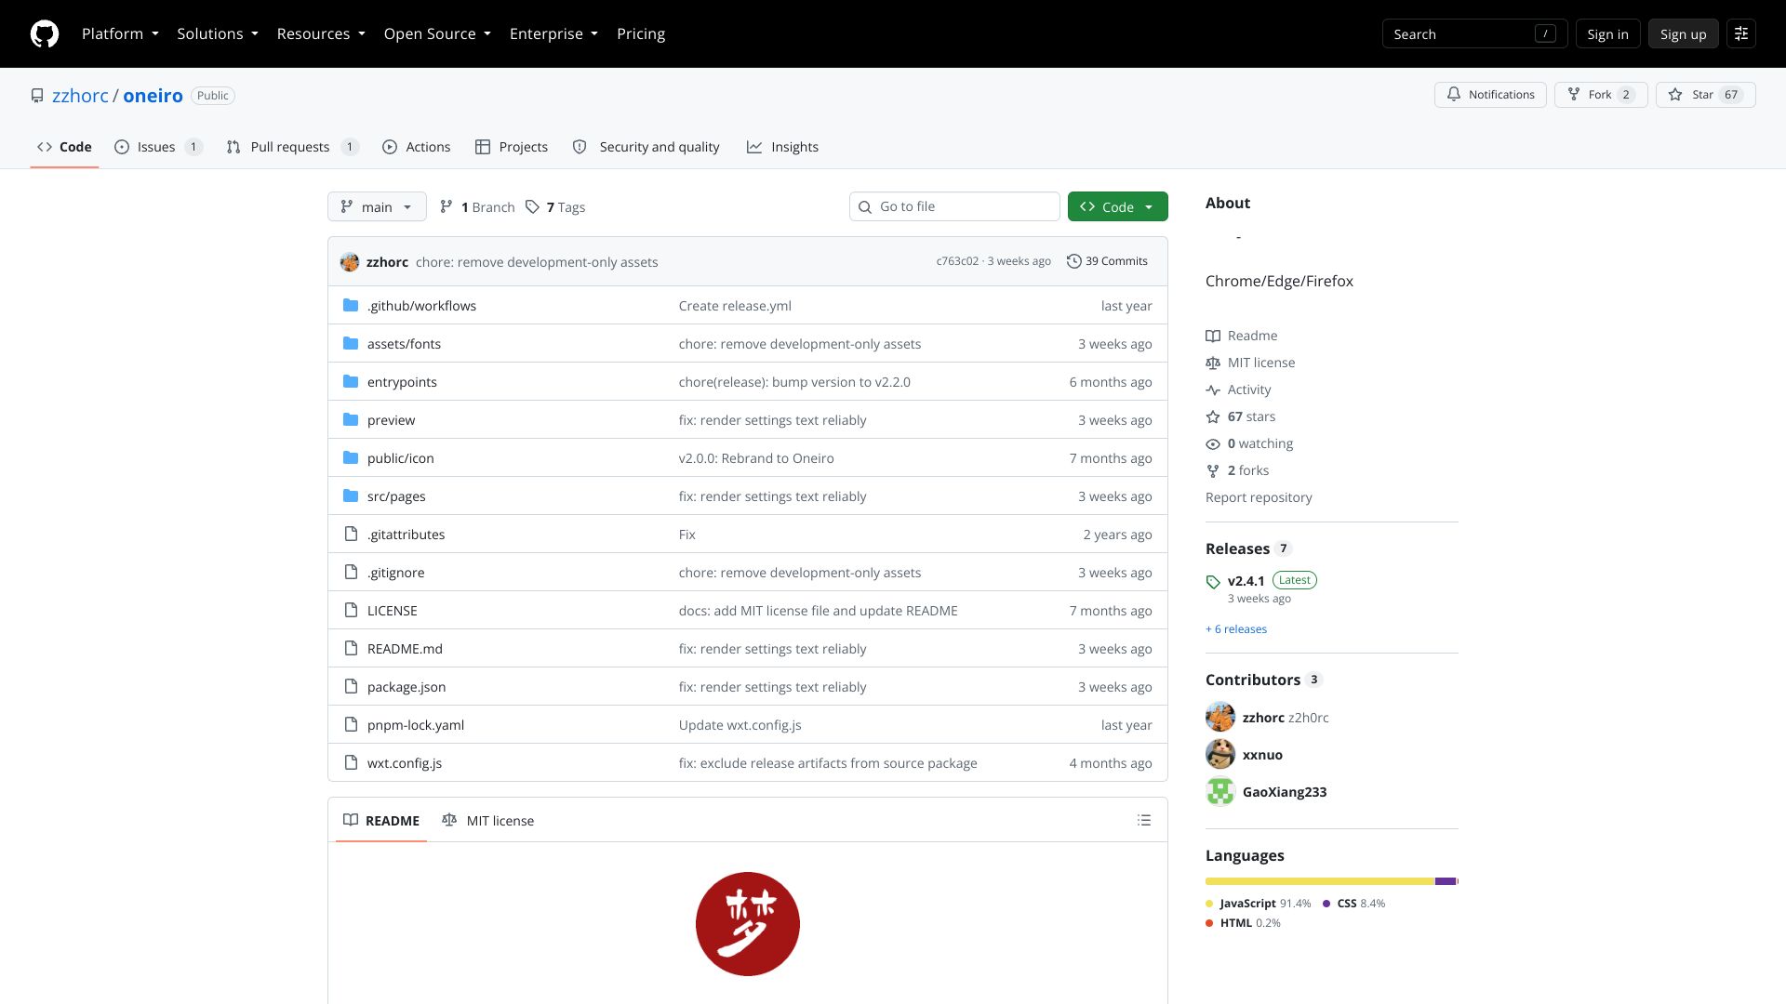Expand the Open Source menu
This screenshot has width=1786, height=1004.
click(x=437, y=33)
